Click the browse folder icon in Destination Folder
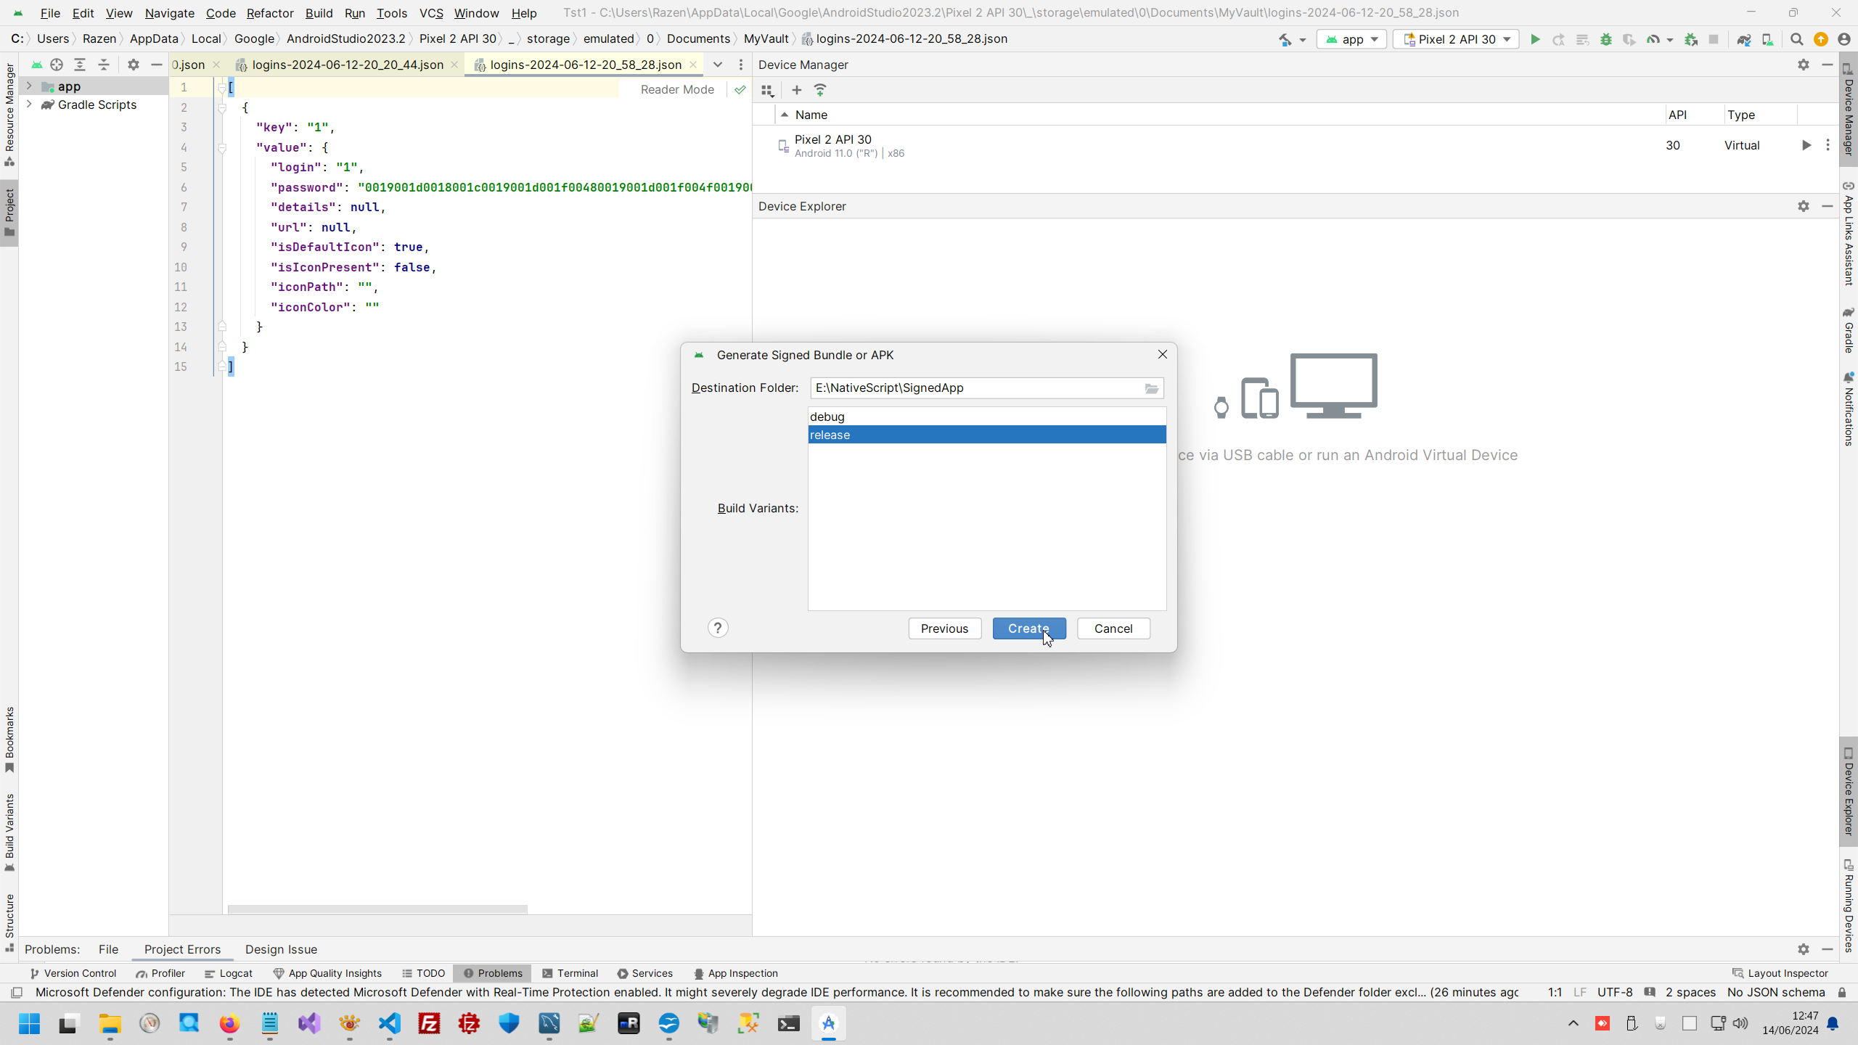Screen dimensions: 1858x1045 click(1152, 388)
